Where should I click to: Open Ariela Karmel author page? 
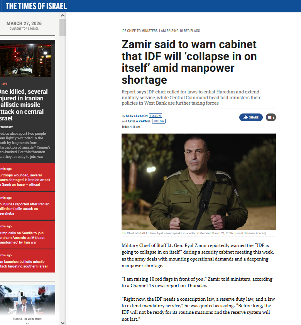(x=139, y=121)
